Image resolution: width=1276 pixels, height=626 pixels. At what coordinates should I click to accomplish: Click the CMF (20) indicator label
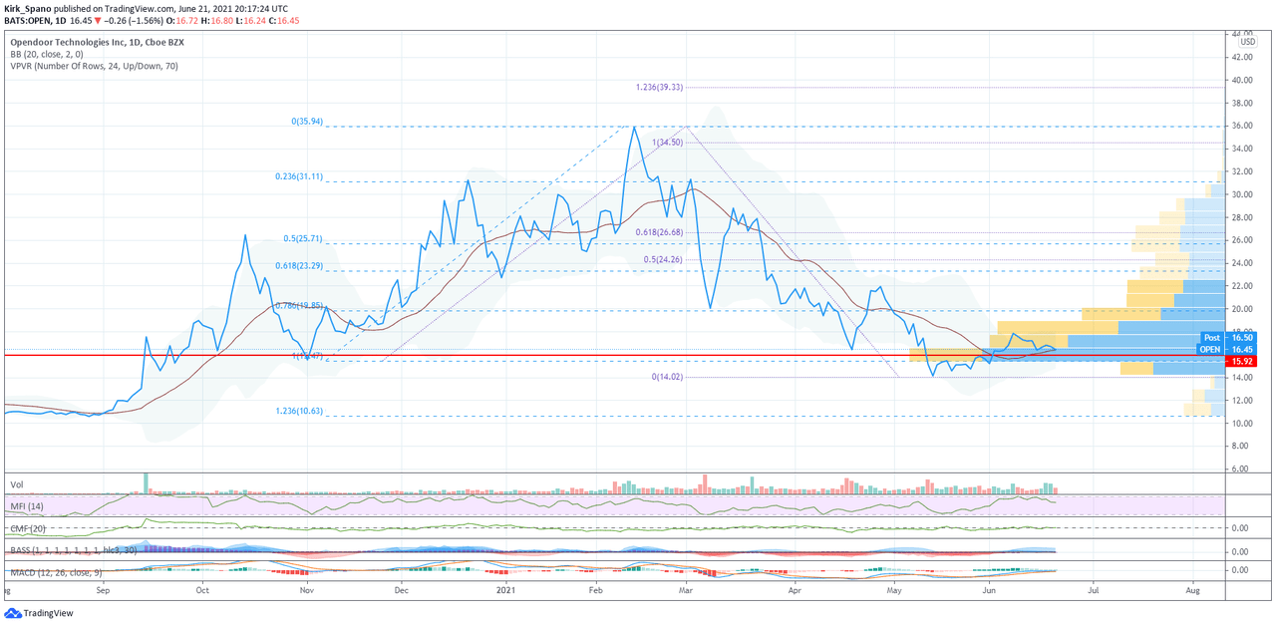(28, 528)
